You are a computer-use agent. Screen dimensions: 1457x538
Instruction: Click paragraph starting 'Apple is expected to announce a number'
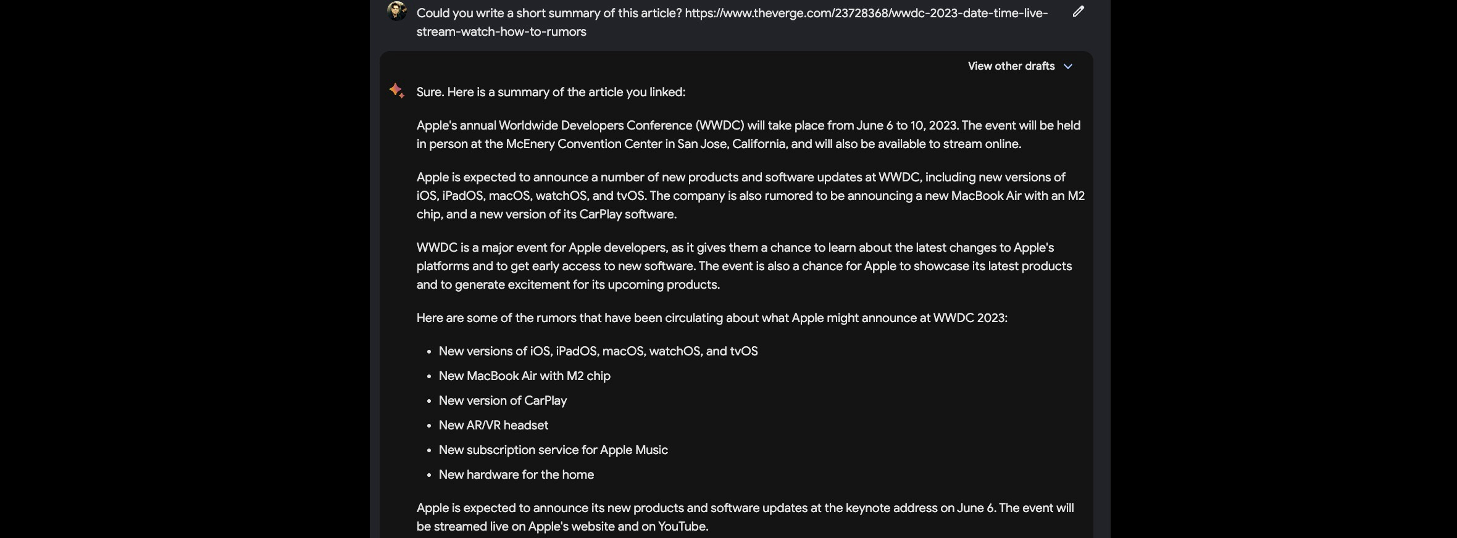pyautogui.click(x=751, y=196)
